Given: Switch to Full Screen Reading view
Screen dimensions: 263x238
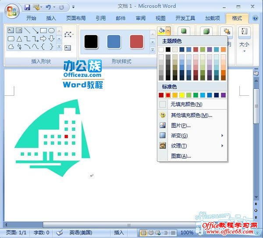Looking at the screenshot, I should 151,233.
